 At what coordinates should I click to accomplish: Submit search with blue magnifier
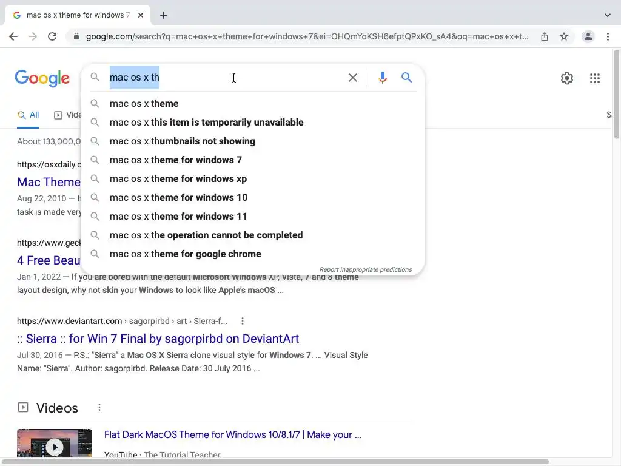tap(406, 77)
